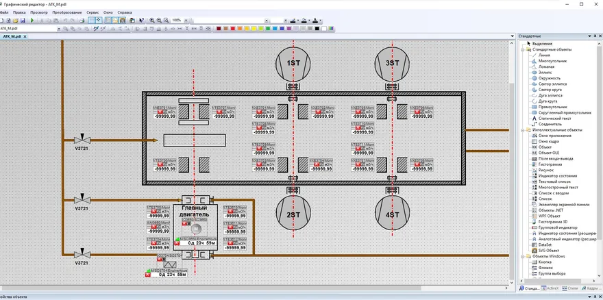Select the Прямоугольник rectangle tool

[549, 107]
